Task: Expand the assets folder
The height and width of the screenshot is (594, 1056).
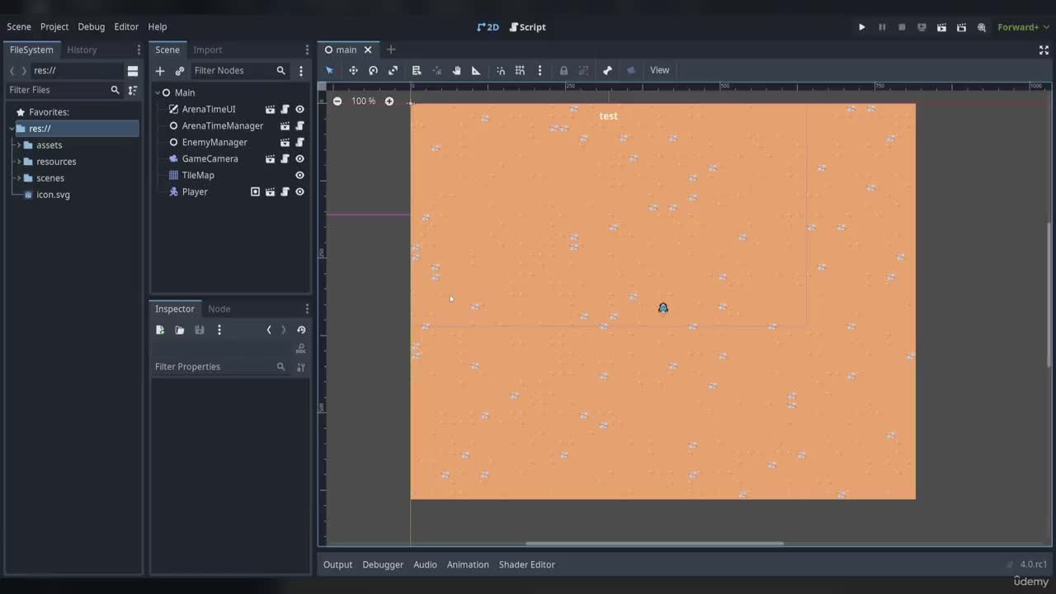Action: click(x=18, y=145)
